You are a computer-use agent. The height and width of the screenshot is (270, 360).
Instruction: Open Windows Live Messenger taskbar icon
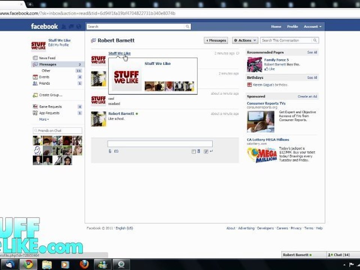tap(103, 264)
